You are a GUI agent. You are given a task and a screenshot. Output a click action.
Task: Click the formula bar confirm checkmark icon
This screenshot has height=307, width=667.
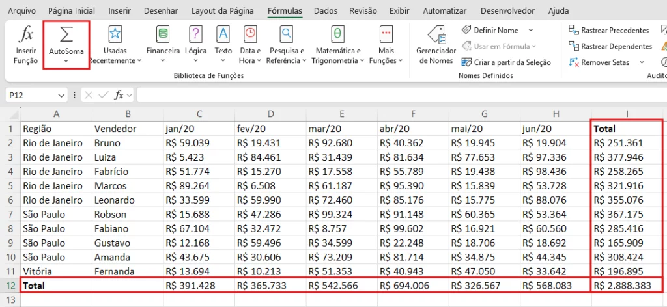tap(104, 95)
